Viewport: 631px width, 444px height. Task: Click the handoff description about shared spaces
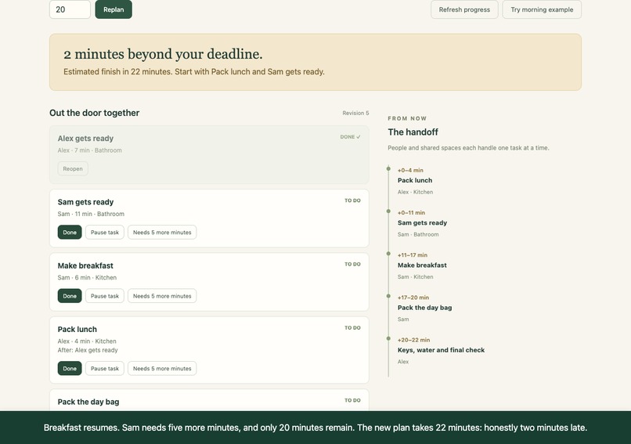coord(468,148)
